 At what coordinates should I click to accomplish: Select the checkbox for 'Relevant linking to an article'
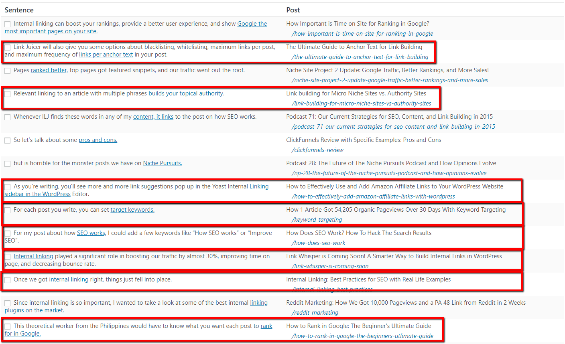(x=8, y=94)
